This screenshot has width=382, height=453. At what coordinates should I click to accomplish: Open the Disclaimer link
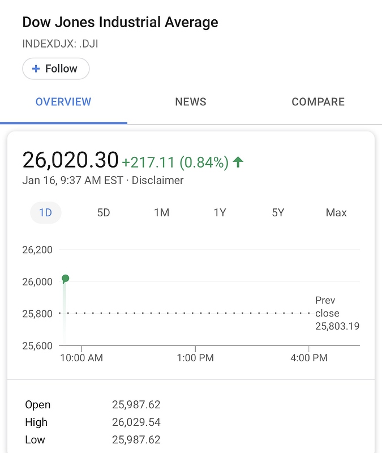click(x=158, y=181)
